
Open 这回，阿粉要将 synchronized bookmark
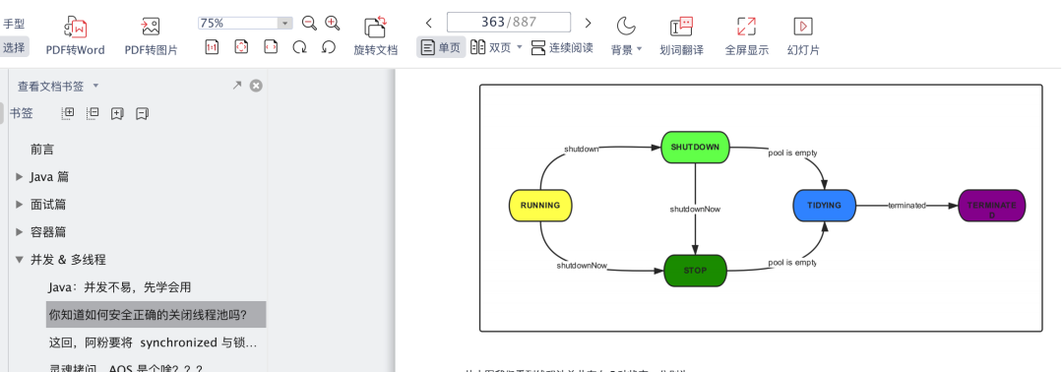click(153, 342)
